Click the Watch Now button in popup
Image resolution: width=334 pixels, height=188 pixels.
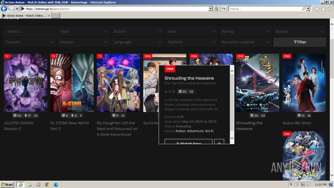tap(189, 142)
